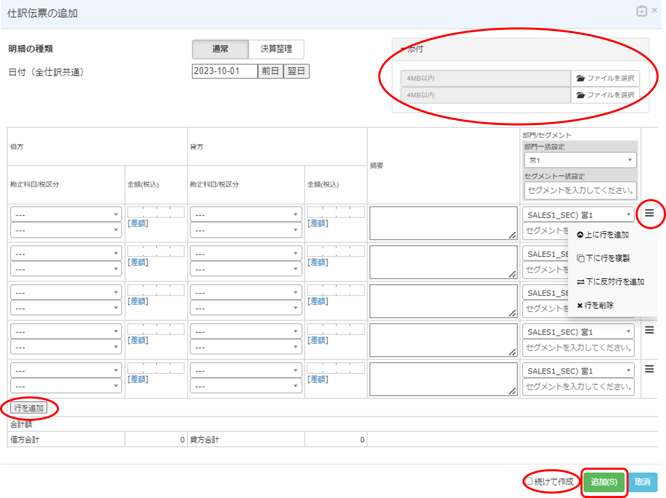Click first row credit amount field

pyautogui.click(x=336, y=212)
